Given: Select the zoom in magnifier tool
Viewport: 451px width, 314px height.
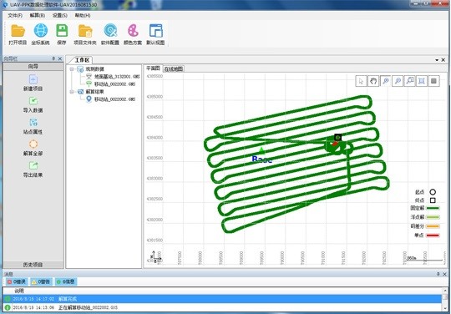Looking at the screenshot, I should click(x=385, y=81).
